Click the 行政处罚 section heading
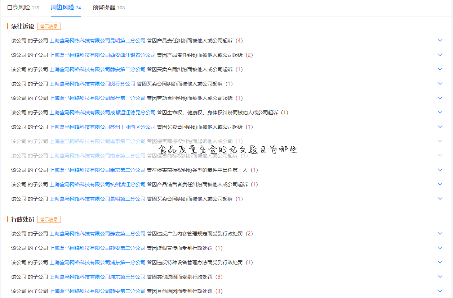Viewport: 453px width, 298px height. tap(23, 219)
